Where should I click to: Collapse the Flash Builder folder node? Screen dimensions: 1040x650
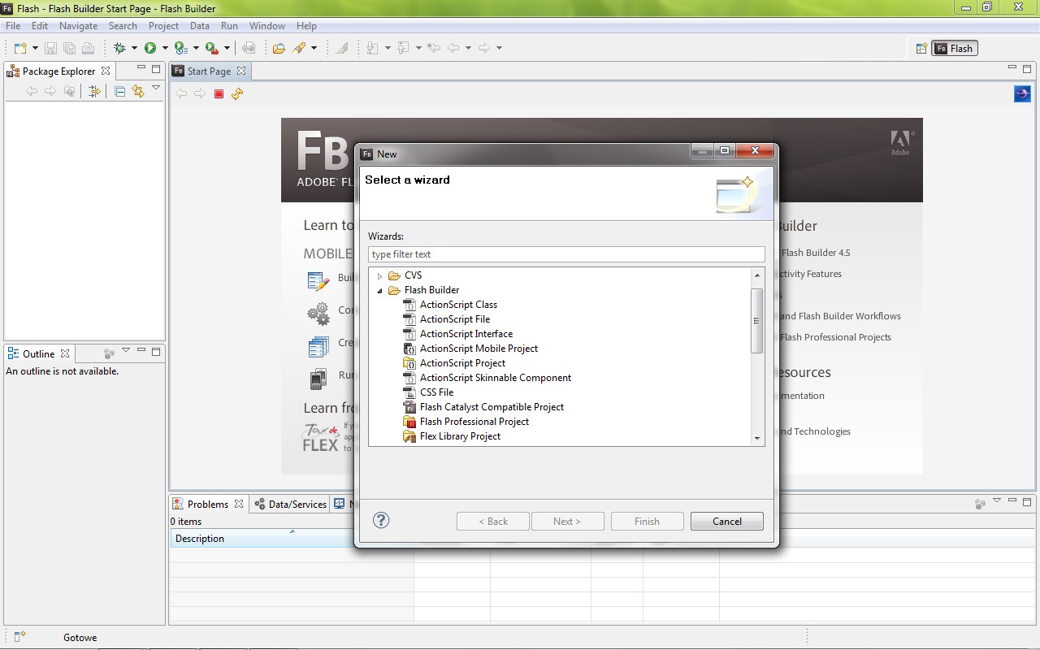click(x=379, y=291)
